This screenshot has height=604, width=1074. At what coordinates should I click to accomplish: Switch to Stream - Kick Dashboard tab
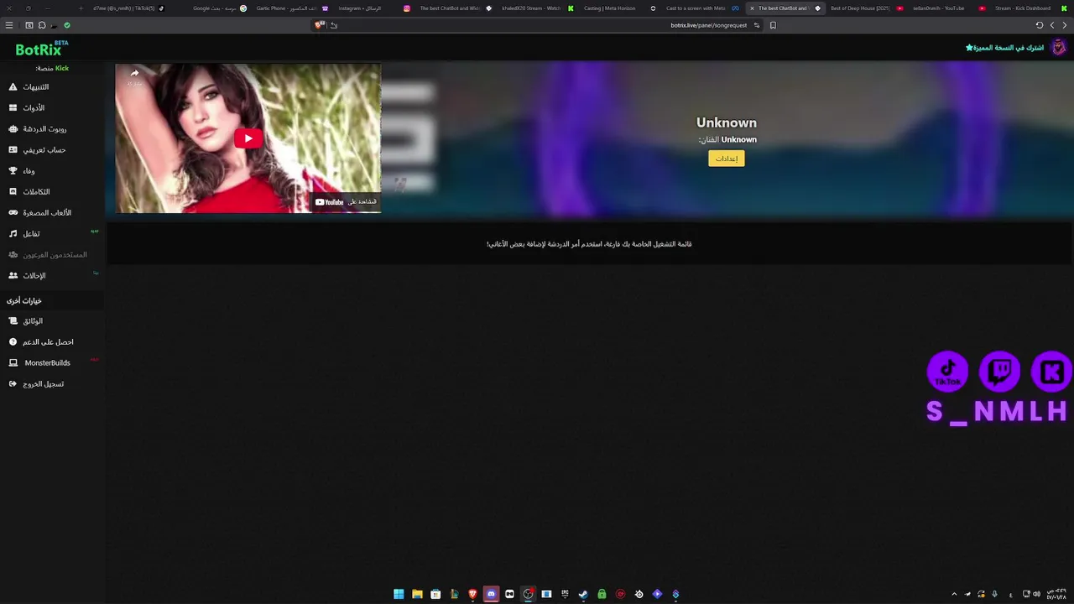[x=1031, y=8]
